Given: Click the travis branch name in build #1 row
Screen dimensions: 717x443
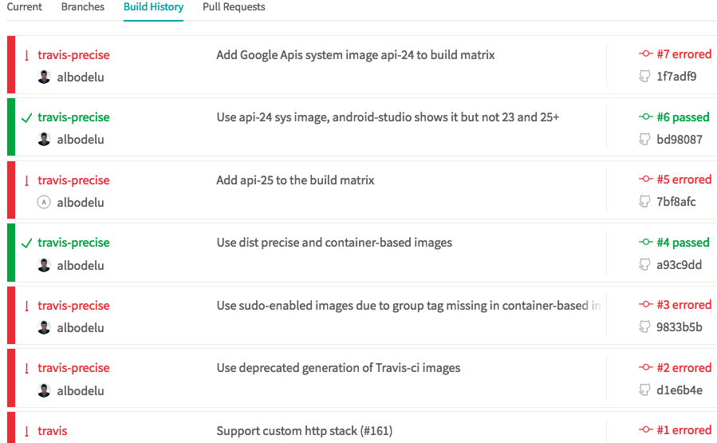Looking at the screenshot, I should (52, 431).
